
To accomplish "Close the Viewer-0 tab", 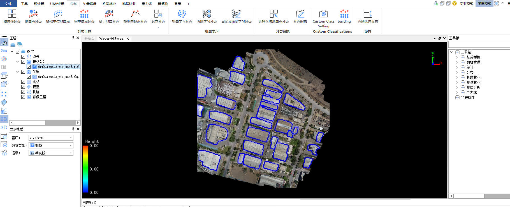I will (x=128, y=39).
